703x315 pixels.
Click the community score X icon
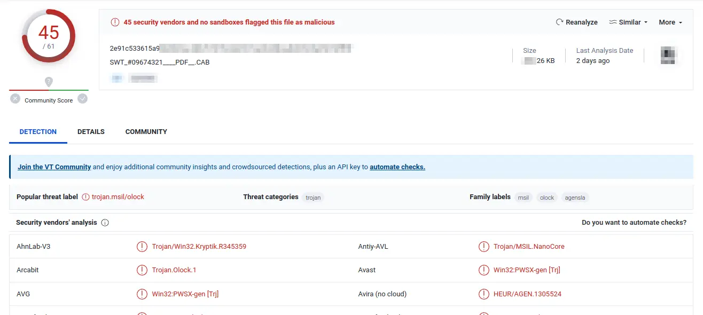point(15,99)
